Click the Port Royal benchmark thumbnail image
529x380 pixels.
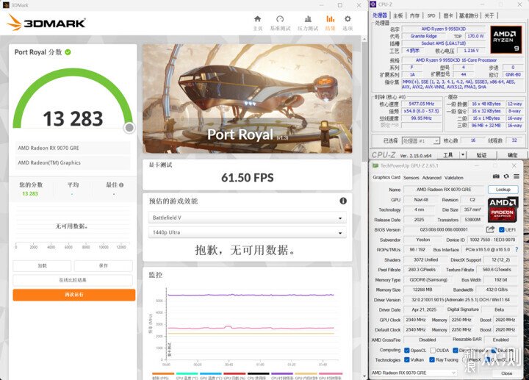(x=248, y=98)
